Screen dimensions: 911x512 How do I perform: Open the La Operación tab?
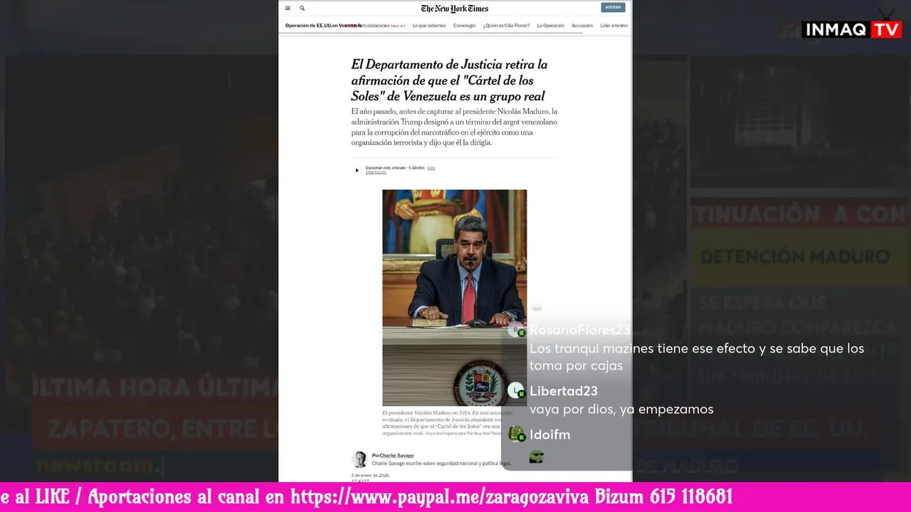coord(550,26)
